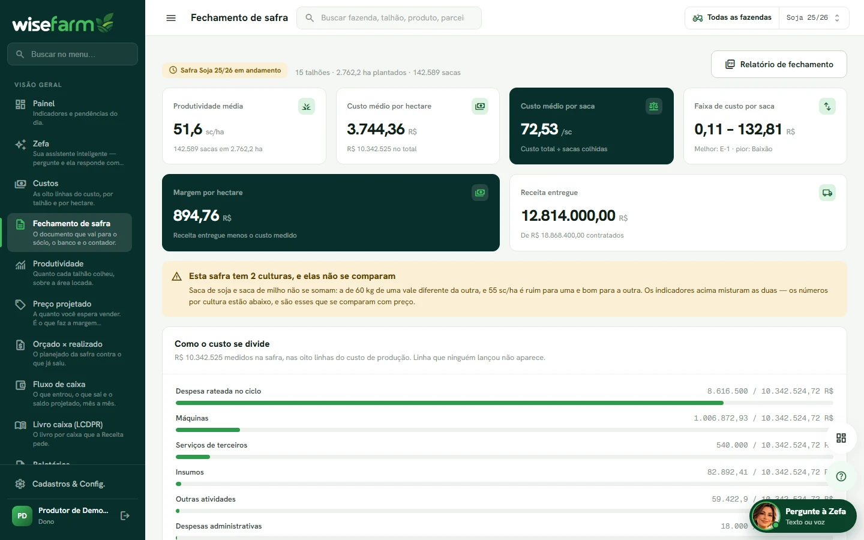The height and width of the screenshot is (540, 864).
Task: Click the Serviços de terceiros cost row label
Action: [x=211, y=445]
